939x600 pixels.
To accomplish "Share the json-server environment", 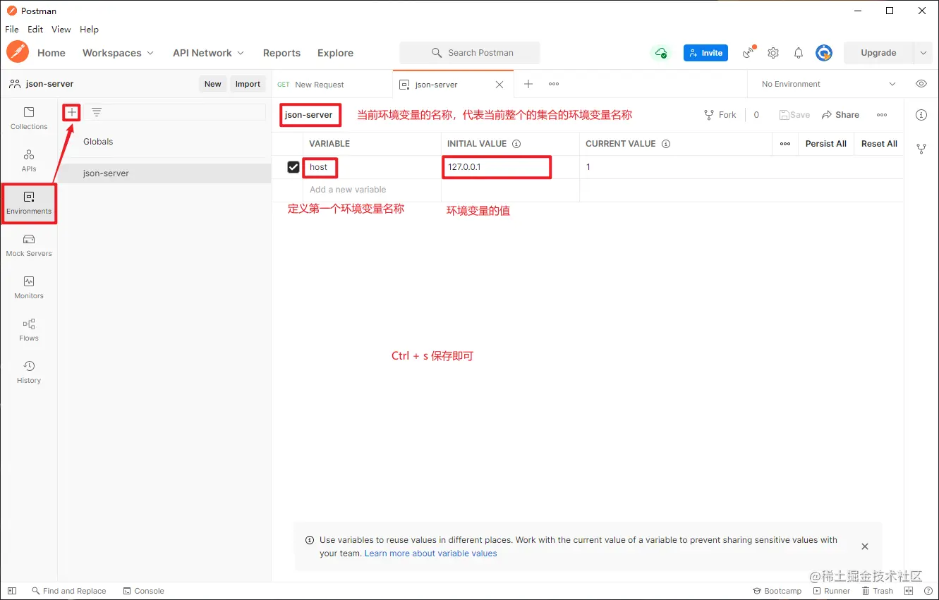I will [840, 115].
